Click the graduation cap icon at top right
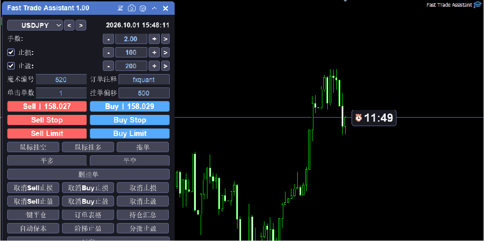This screenshot has height=241, width=484. (x=477, y=5)
